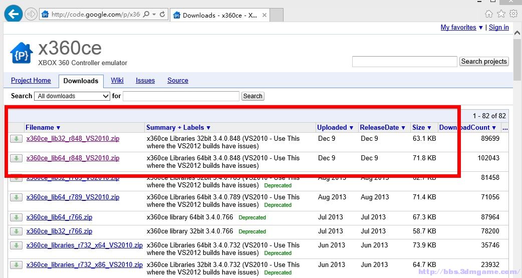Open the Project Home tab
The width and height of the screenshot is (522, 278).
(x=31, y=80)
